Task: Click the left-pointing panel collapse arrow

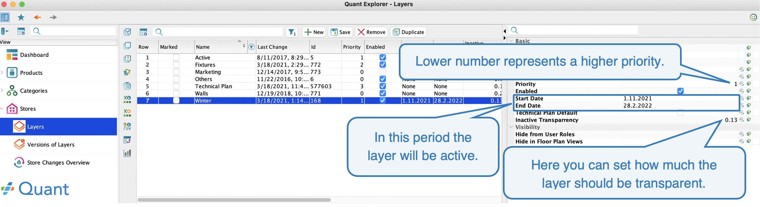Action: coord(505,31)
